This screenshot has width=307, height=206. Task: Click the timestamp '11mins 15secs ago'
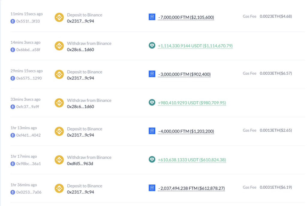point(27,14)
